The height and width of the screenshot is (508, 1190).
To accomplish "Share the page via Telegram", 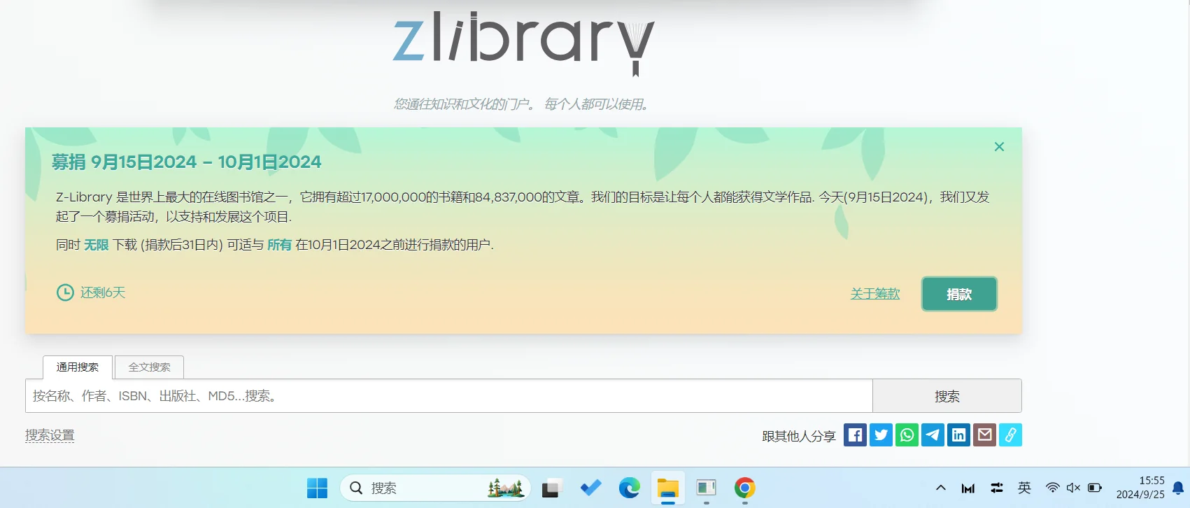I will tap(933, 435).
